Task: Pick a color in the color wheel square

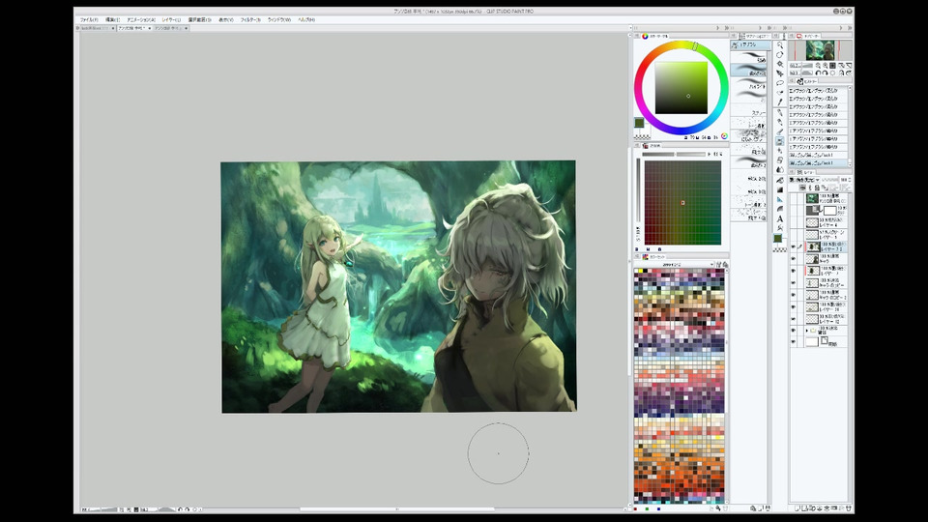Action: pos(681,88)
